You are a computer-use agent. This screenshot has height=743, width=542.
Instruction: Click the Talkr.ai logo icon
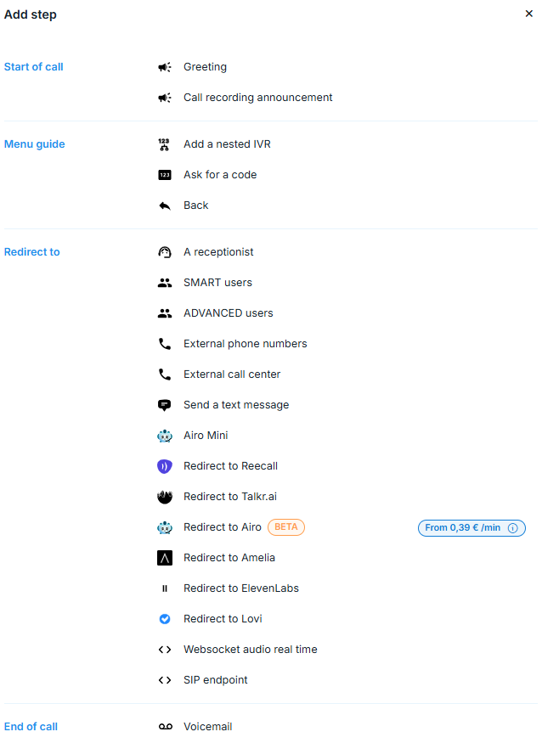165,497
